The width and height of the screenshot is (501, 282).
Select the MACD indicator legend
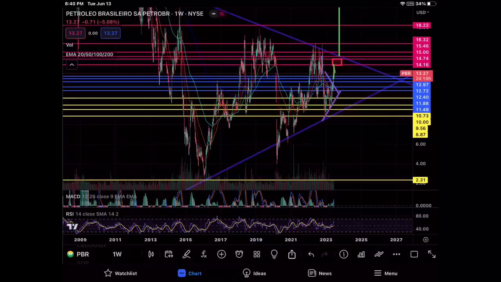101,197
